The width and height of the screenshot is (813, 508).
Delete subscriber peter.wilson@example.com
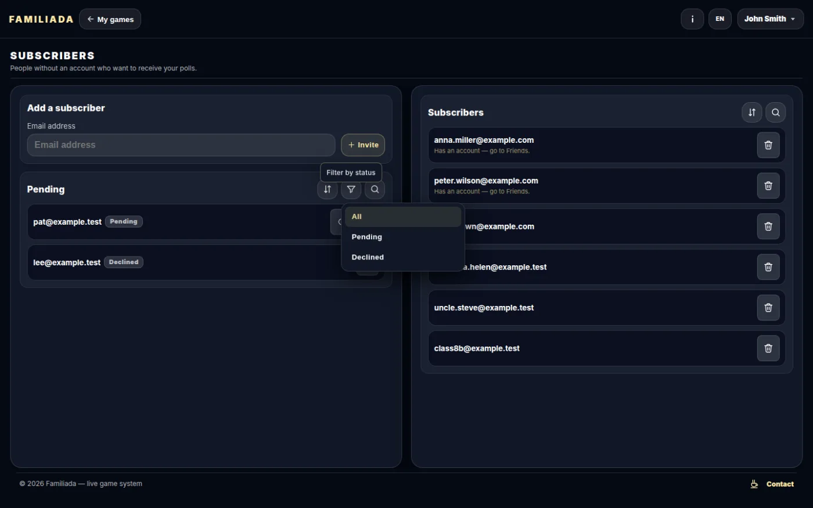click(768, 186)
